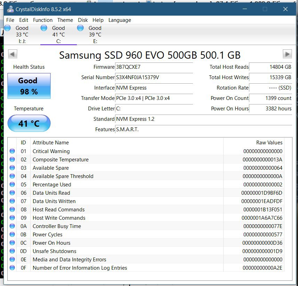
Task: Click the Critical Warning status orb
Action: [12, 151]
